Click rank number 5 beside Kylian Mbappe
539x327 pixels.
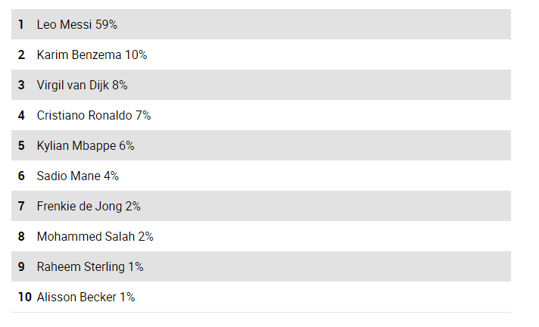[21, 146]
